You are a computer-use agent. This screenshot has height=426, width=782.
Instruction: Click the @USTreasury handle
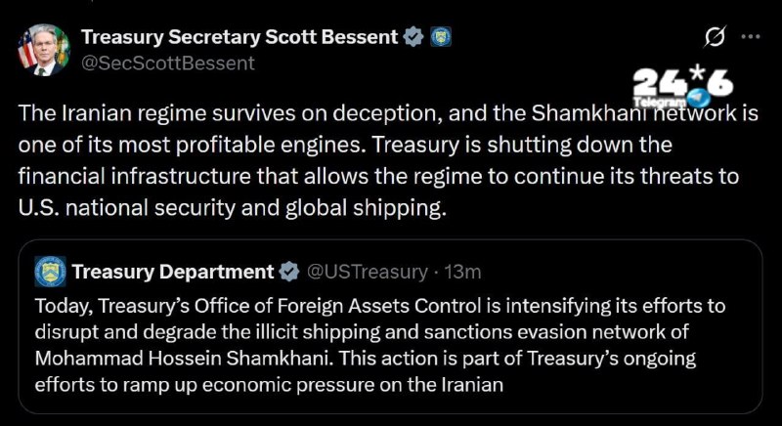(367, 272)
